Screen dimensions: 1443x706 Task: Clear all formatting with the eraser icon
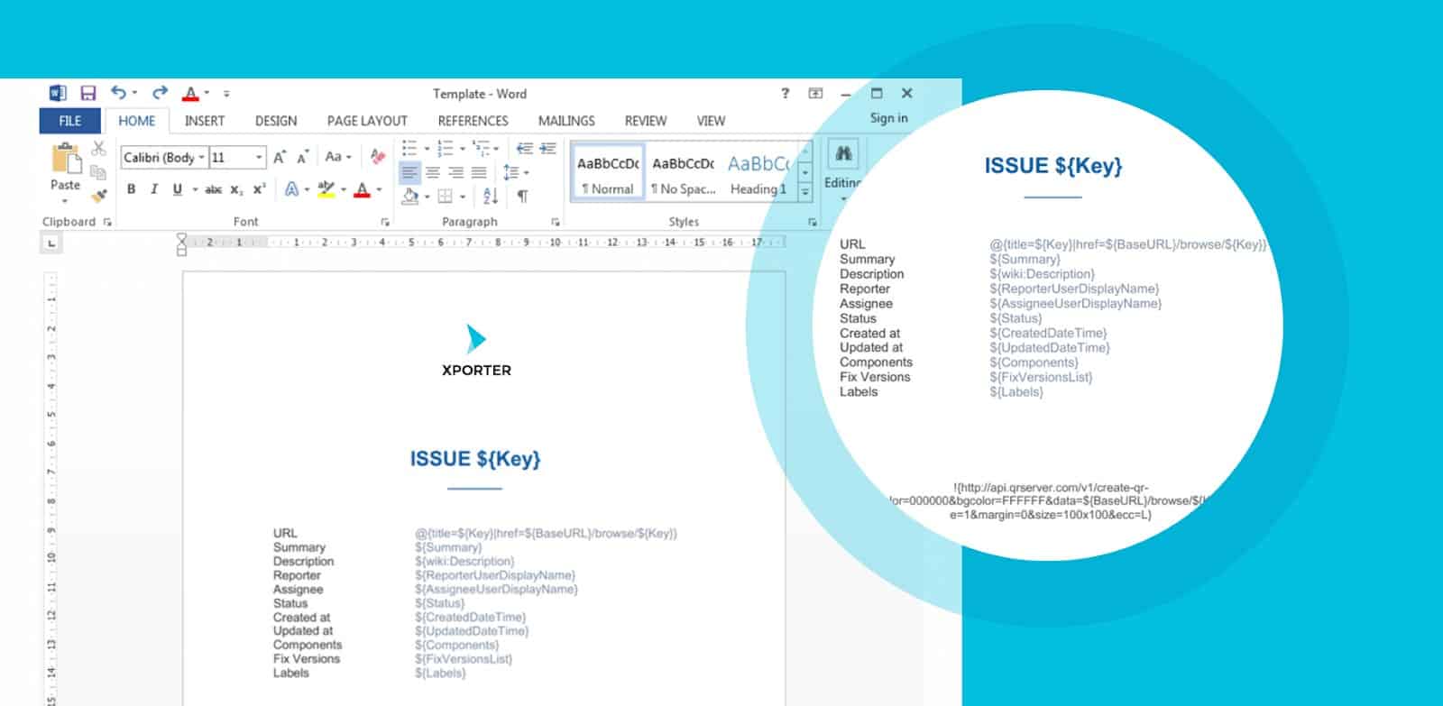(377, 157)
